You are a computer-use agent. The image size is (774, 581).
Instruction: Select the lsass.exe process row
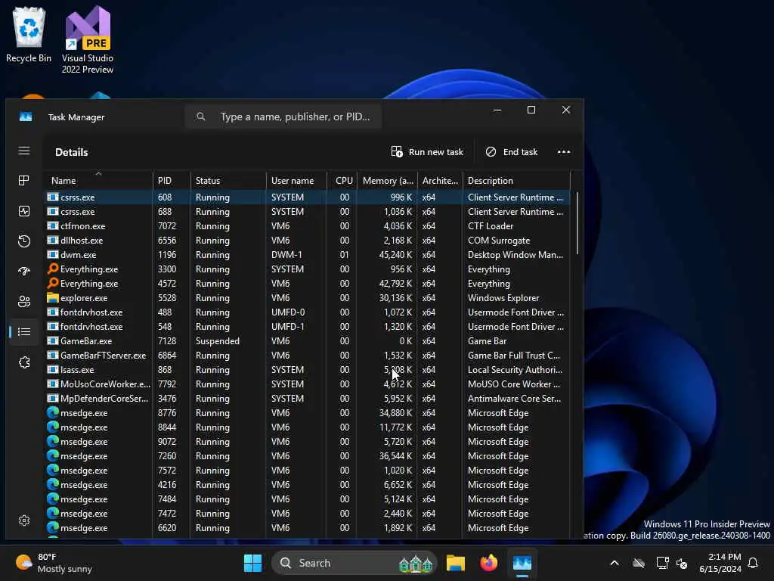pyautogui.click(x=307, y=369)
